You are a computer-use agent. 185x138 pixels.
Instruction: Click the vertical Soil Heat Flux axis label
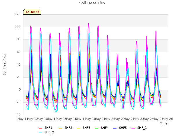4,64
